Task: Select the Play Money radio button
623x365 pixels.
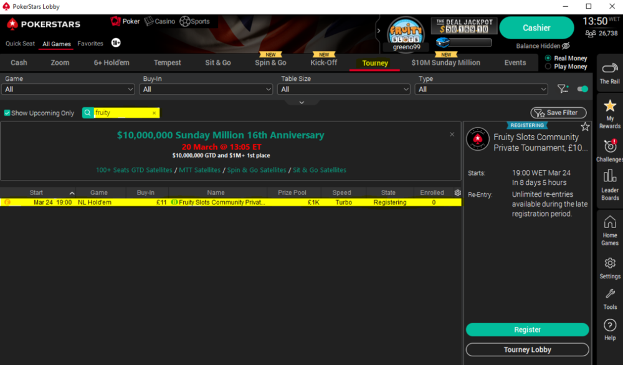Action: (548, 66)
